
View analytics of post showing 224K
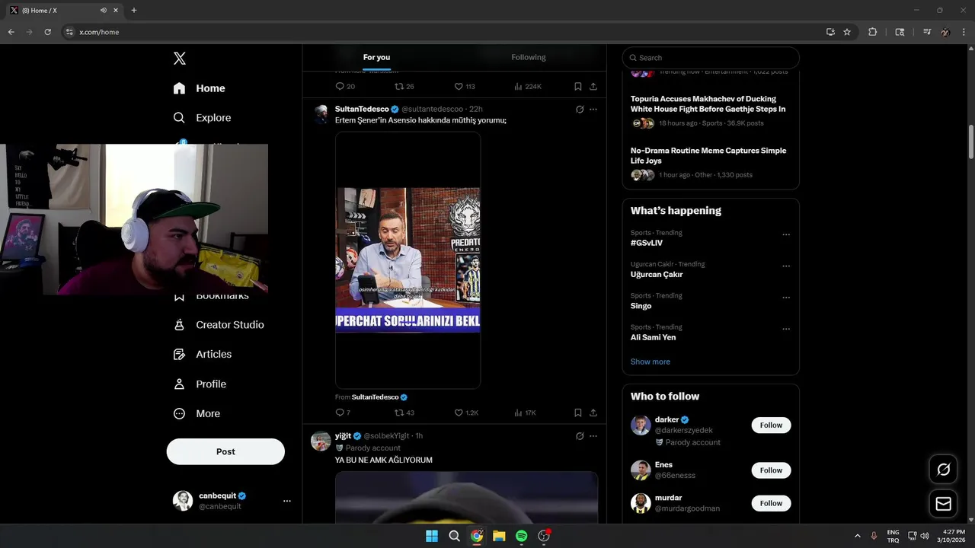point(528,87)
